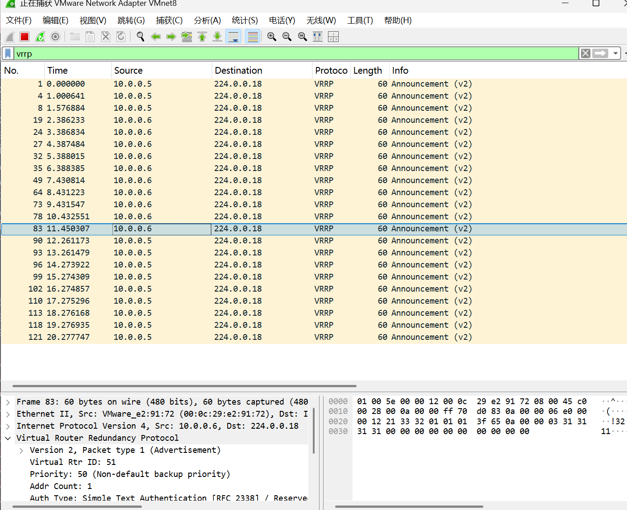Collapse Virtual Router Redundancy Protocol section

click(x=8, y=438)
